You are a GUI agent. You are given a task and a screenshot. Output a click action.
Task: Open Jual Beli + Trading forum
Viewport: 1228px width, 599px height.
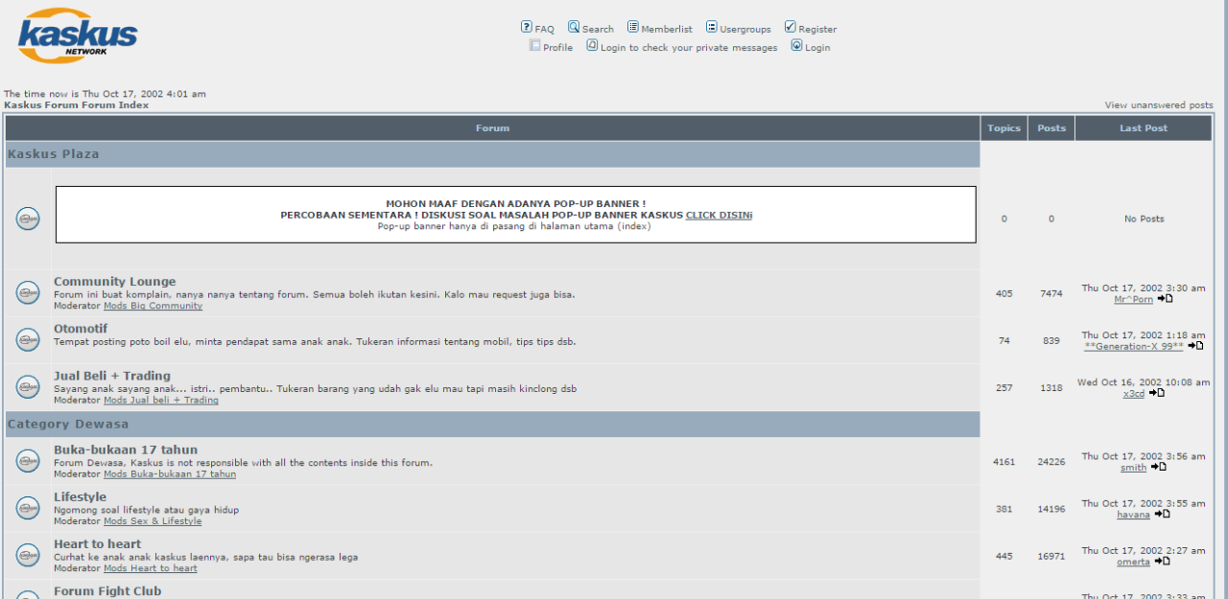coord(112,376)
